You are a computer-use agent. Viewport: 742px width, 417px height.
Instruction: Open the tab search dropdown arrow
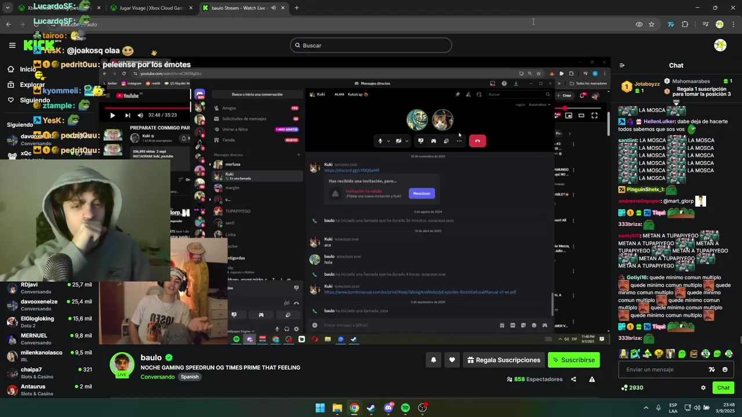coord(7,8)
